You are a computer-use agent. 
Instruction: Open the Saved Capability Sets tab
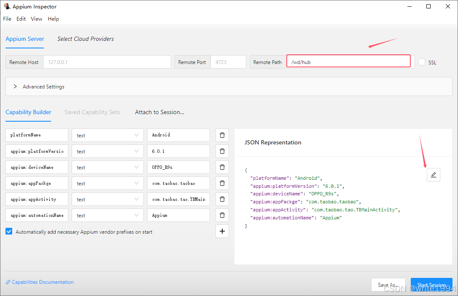(92, 112)
